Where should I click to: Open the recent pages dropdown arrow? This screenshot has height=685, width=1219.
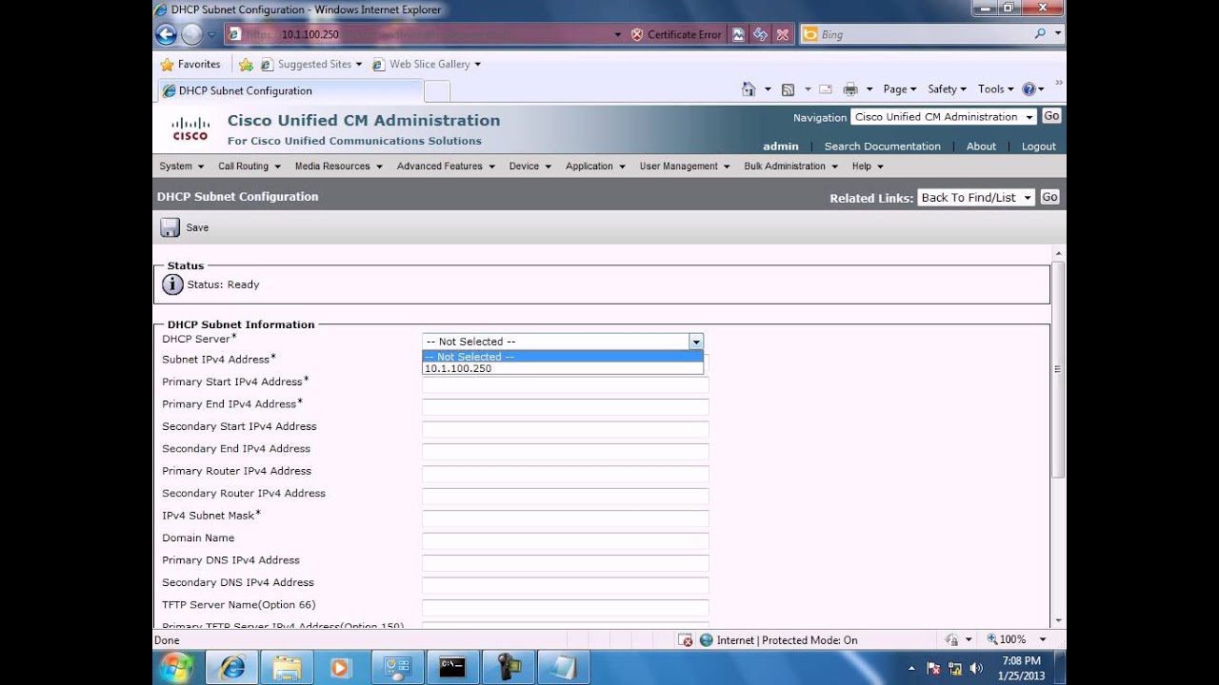pos(211,34)
